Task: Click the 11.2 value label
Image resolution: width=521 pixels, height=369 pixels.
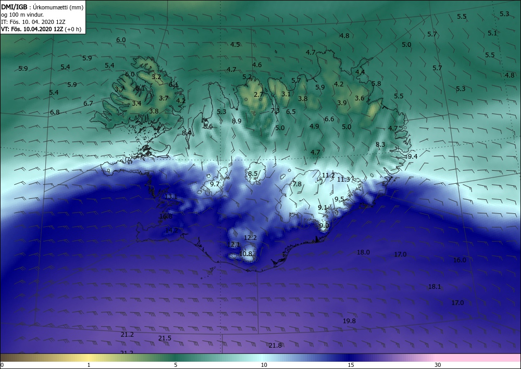Action: pyautogui.click(x=328, y=175)
